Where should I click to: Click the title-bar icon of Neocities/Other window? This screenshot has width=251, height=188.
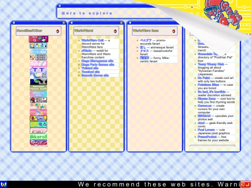pos(14,23)
